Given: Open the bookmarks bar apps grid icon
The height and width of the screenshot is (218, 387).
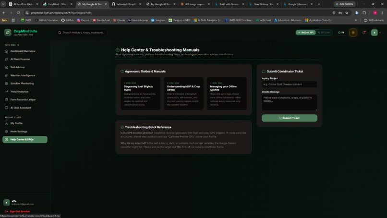Looking at the screenshot, I should (13, 20).
